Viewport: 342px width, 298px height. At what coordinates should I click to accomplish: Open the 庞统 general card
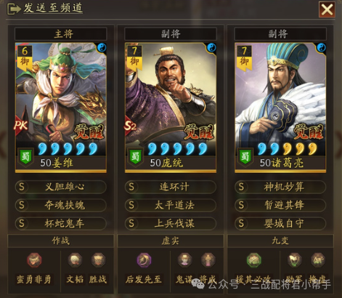point(171,108)
